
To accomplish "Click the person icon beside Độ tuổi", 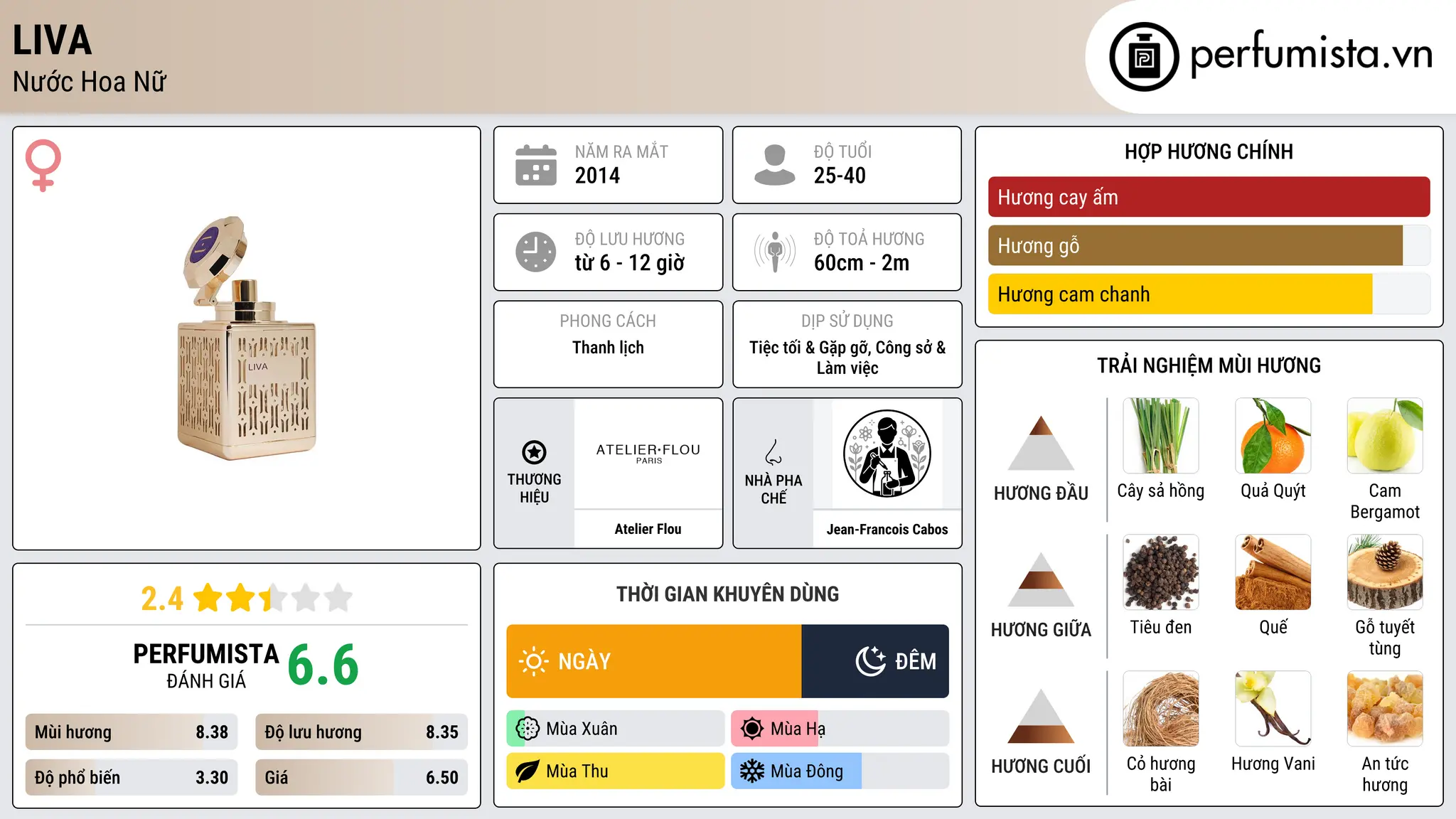I will (775, 165).
